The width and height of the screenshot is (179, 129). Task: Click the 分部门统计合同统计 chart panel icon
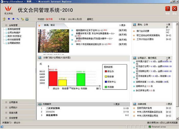point(40,58)
